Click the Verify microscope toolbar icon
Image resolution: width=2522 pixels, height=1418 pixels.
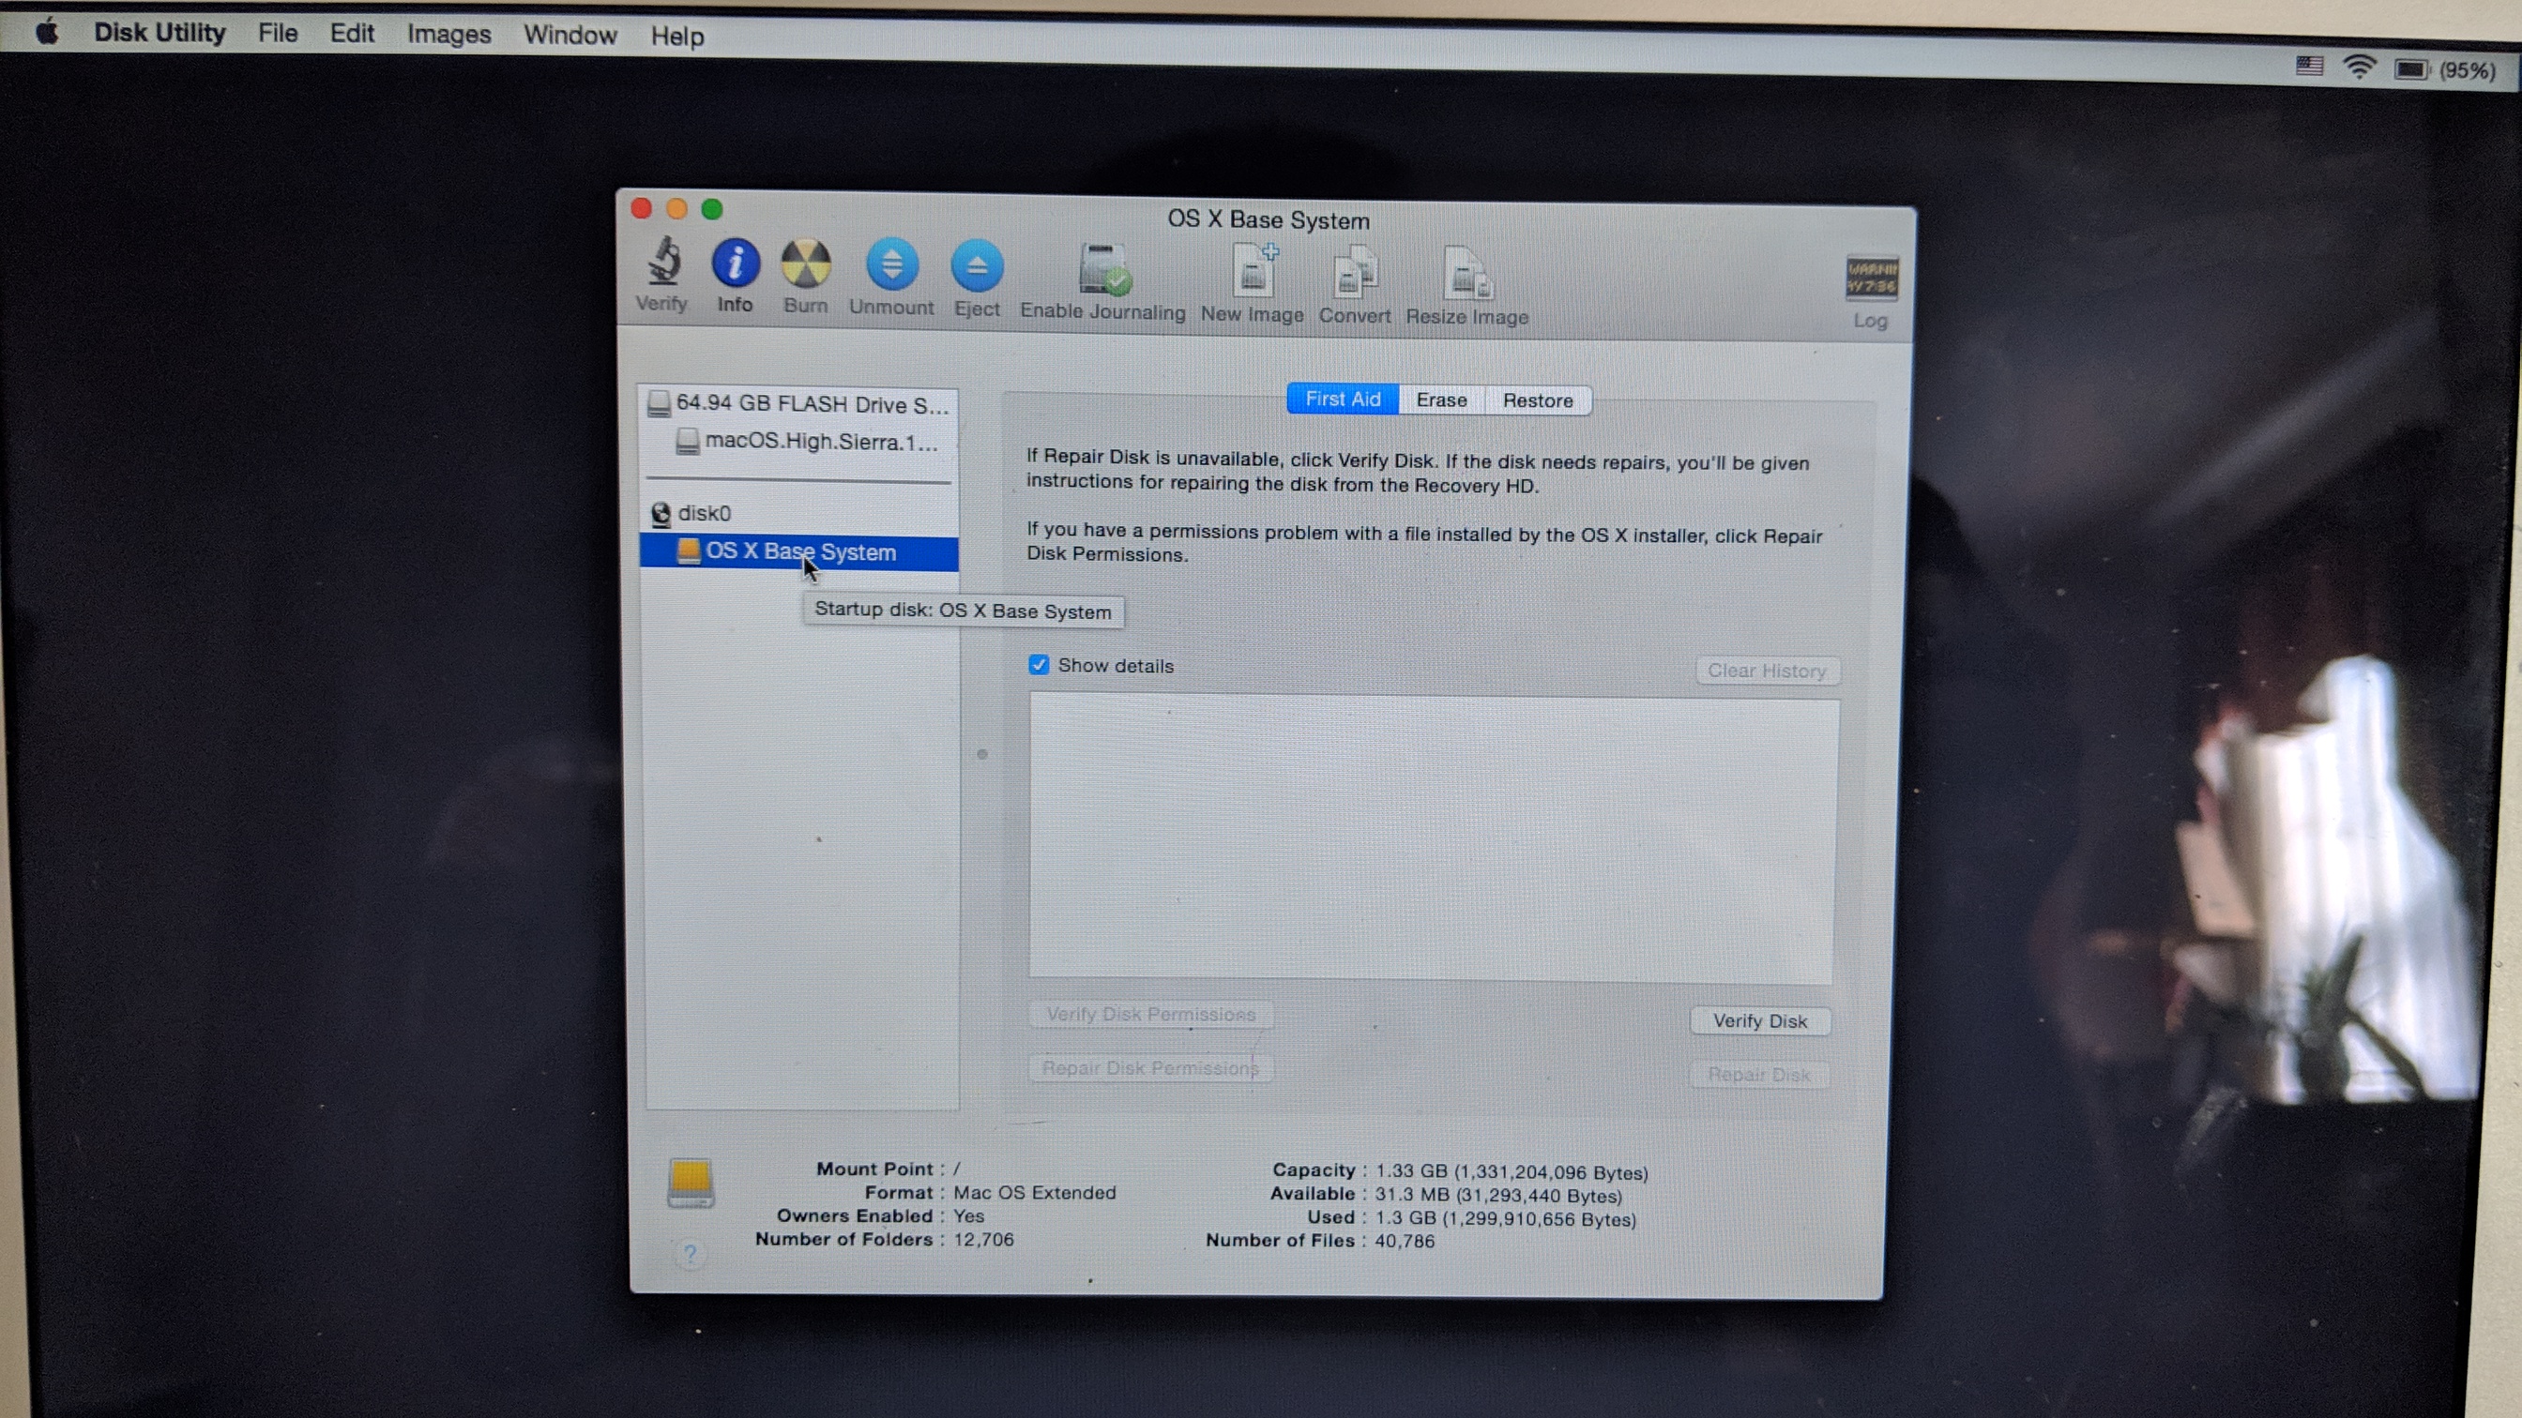[x=663, y=263]
